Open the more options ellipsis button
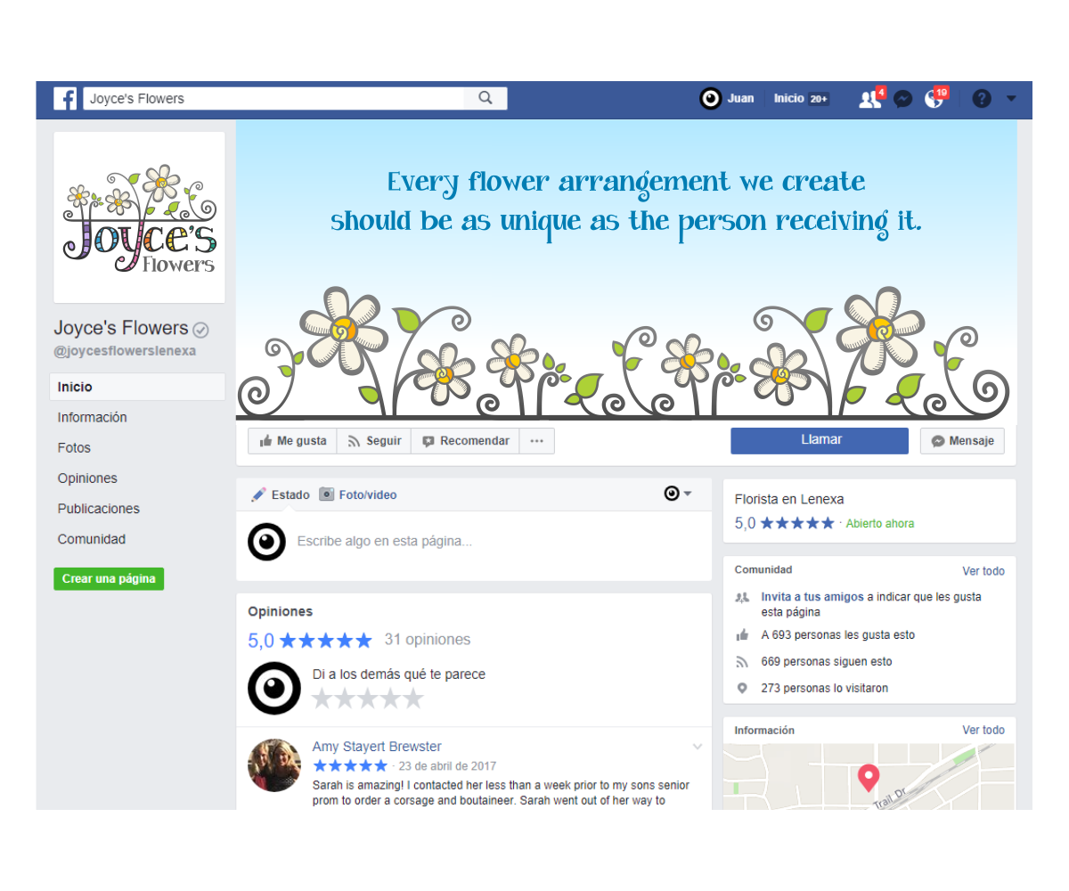This screenshot has height=891, width=1069. 536,441
